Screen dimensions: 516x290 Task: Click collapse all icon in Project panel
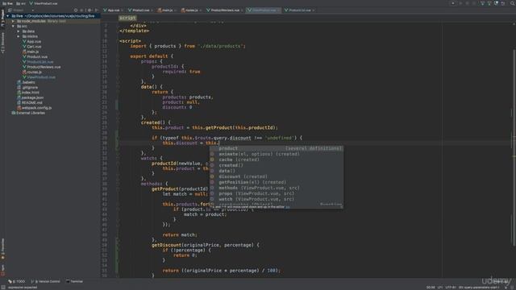[82, 10]
